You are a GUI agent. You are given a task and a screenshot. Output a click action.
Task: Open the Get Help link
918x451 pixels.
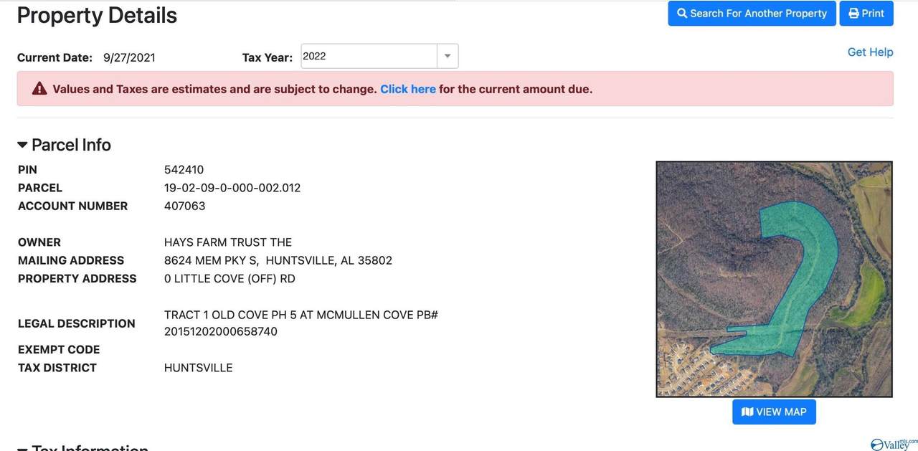[870, 52]
